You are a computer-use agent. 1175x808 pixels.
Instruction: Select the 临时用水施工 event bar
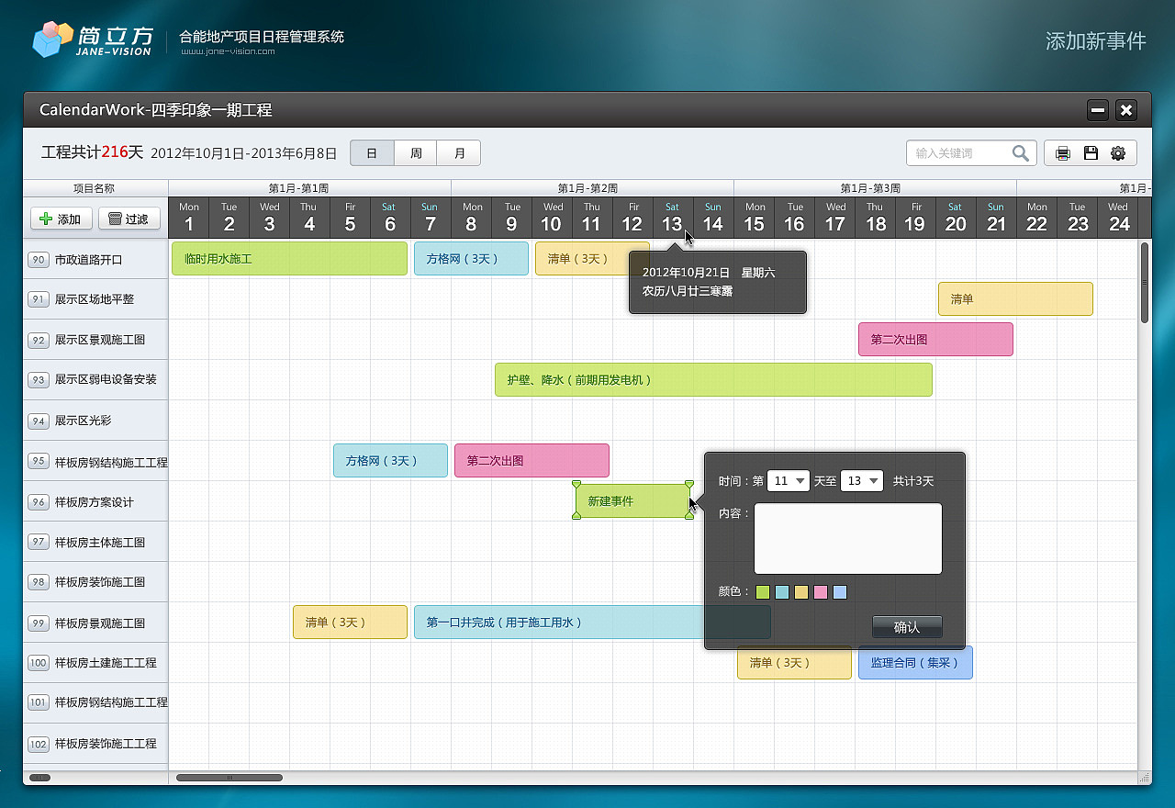coord(289,259)
